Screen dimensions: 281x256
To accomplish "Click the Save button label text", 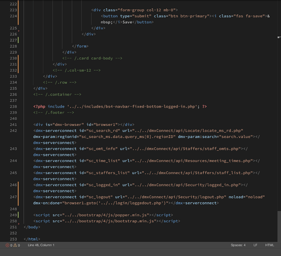I will [x=127, y=22].
